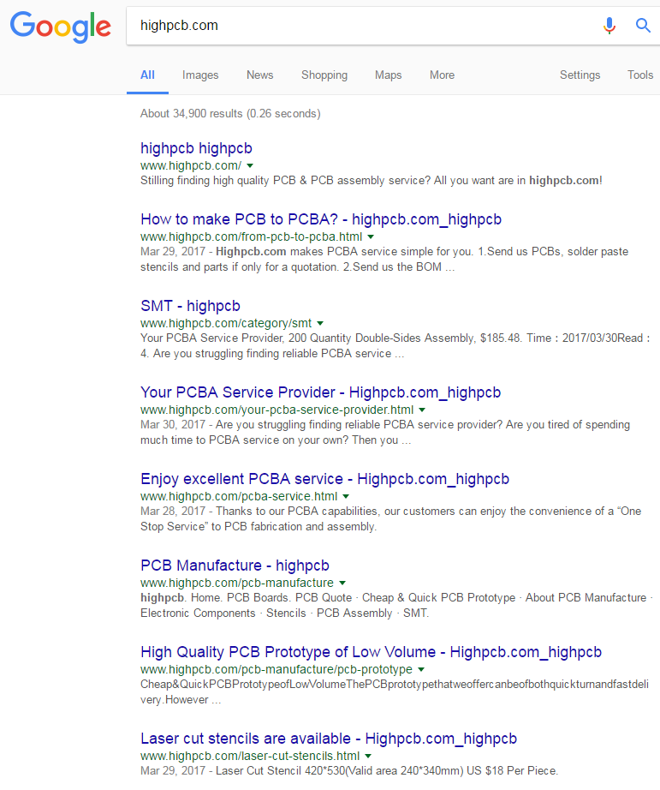
Task: Open search Settings menu
Action: [580, 75]
